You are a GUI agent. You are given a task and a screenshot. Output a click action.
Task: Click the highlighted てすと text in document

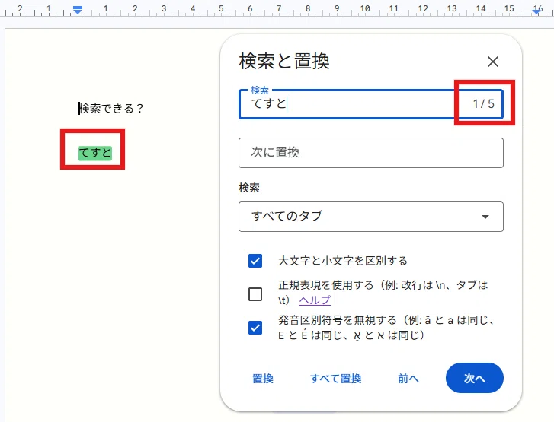[x=95, y=153]
